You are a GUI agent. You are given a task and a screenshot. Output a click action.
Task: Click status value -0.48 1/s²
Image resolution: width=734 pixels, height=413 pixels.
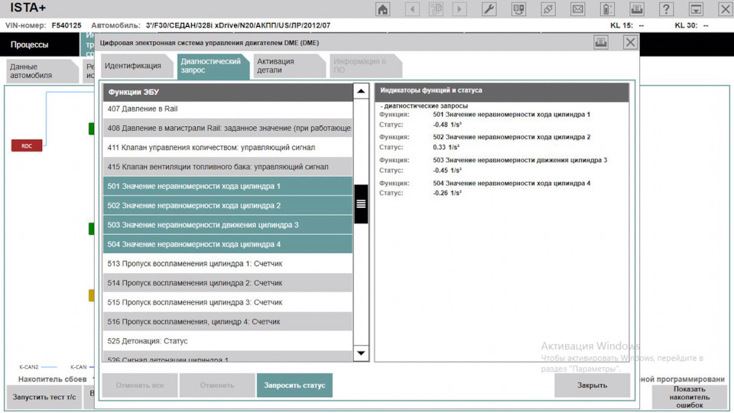pyautogui.click(x=447, y=125)
